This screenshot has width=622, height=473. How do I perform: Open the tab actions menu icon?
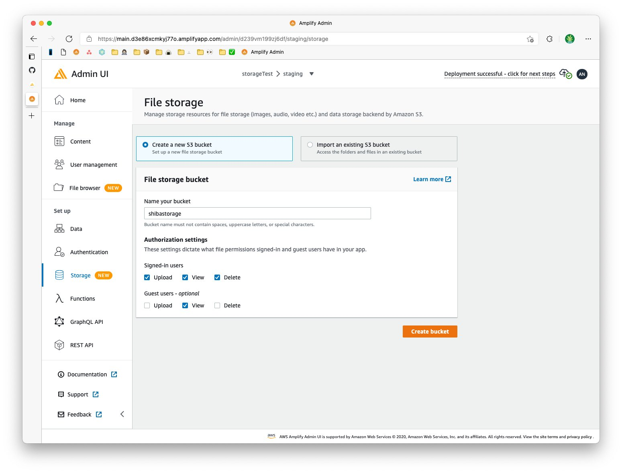(x=32, y=57)
